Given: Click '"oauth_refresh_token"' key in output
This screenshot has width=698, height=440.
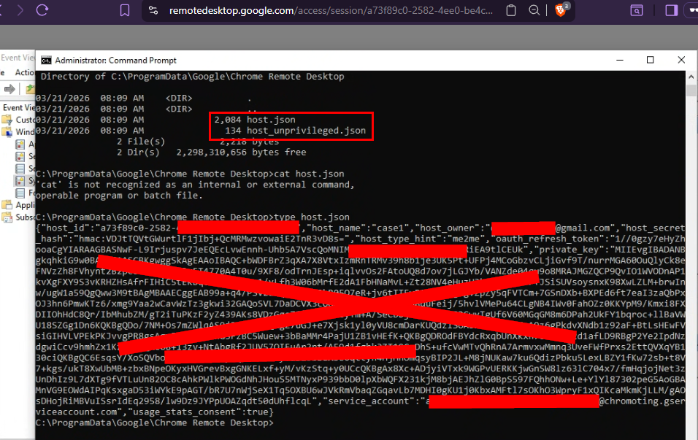Looking at the screenshot, I should [x=548, y=239].
